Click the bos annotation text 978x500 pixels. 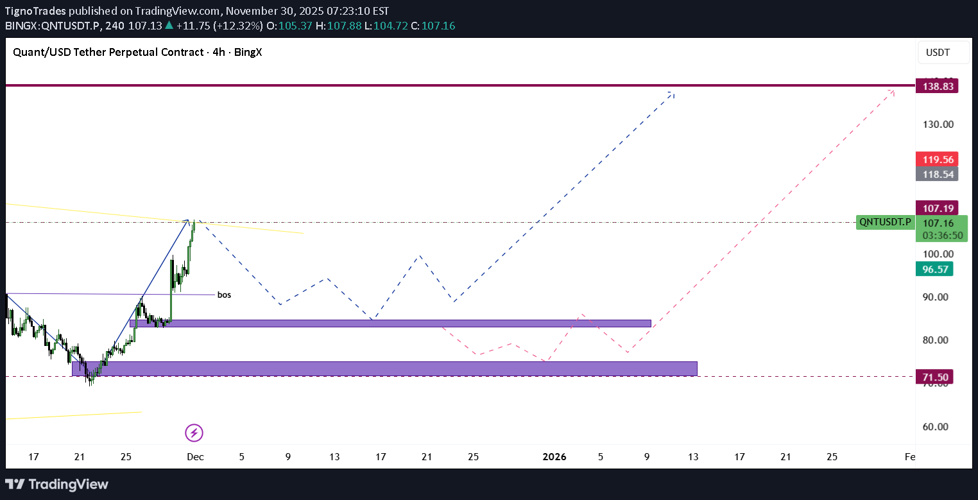223,295
